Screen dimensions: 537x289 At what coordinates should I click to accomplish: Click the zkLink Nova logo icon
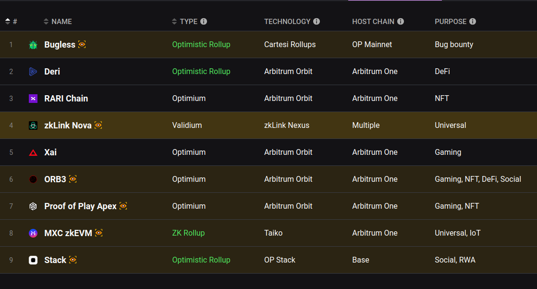point(33,126)
